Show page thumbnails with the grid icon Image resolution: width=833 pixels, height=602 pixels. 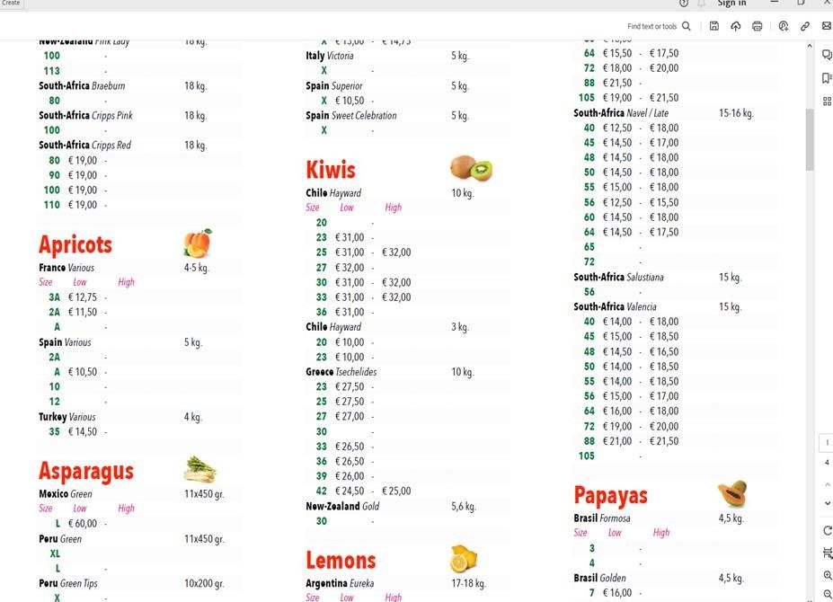(827, 102)
